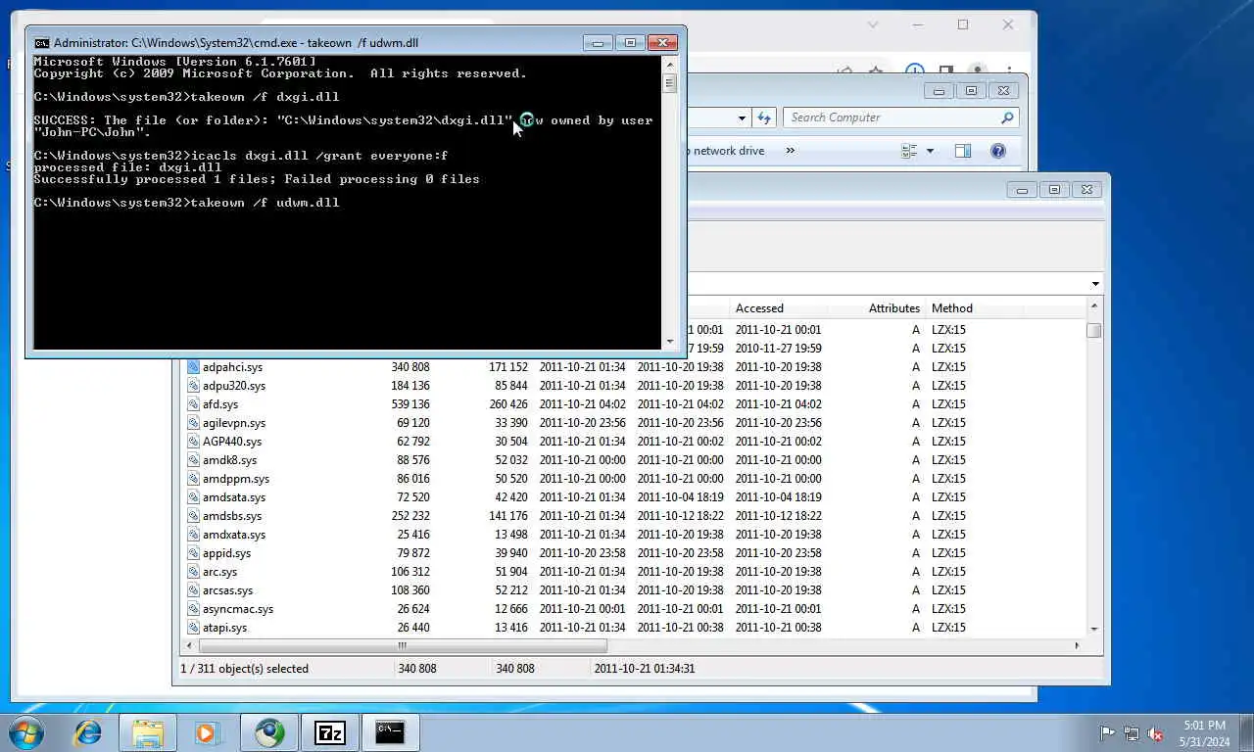
Task: Click the 7-Zip vertical scrollbar down arrow
Action: (1094, 629)
